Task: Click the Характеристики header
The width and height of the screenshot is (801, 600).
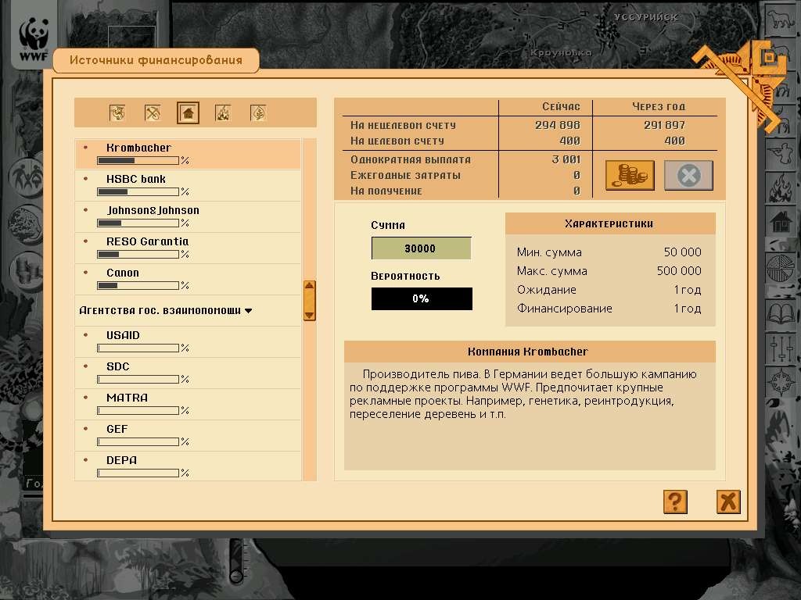Action: 609,223
